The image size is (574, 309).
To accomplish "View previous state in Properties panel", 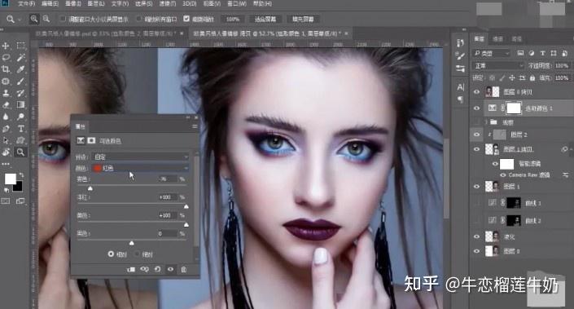I will (x=144, y=269).
